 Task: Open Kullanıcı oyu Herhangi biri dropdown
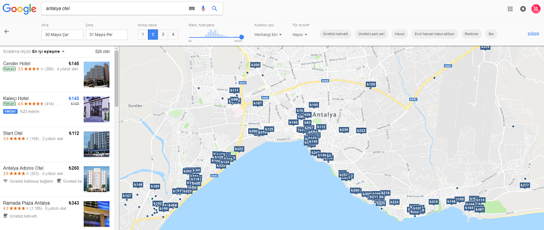tap(268, 34)
